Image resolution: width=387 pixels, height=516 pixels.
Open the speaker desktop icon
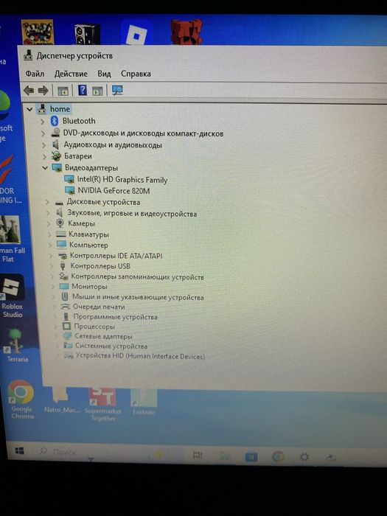point(87,34)
